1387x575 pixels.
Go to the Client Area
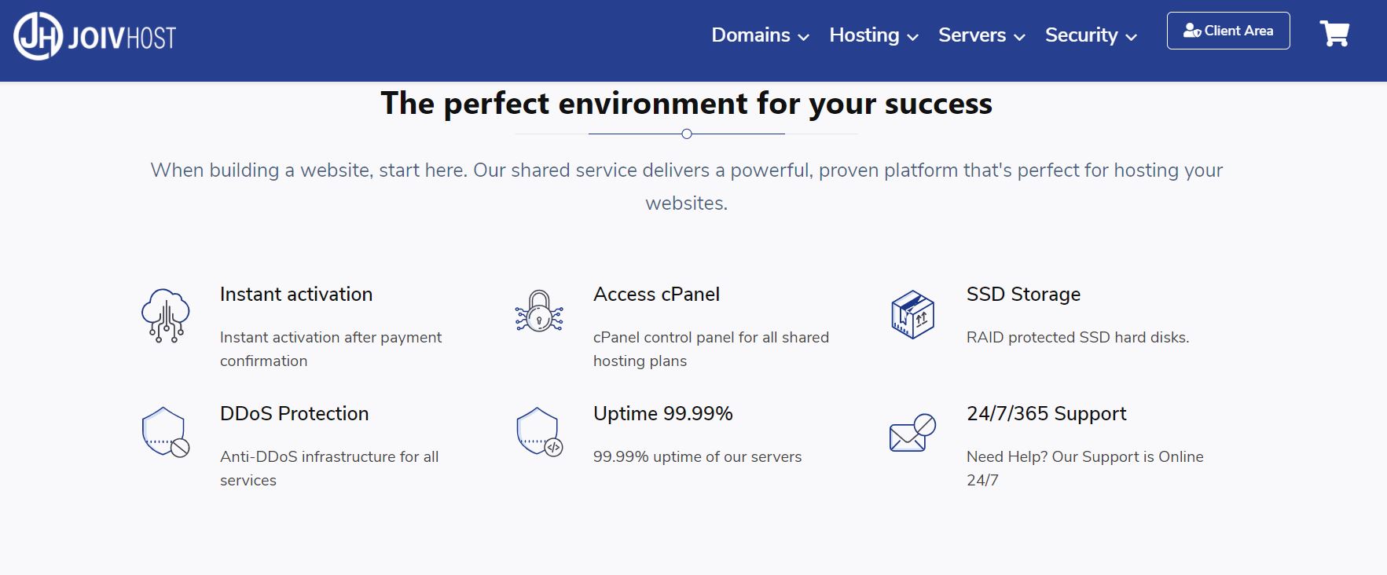[x=1228, y=31]
